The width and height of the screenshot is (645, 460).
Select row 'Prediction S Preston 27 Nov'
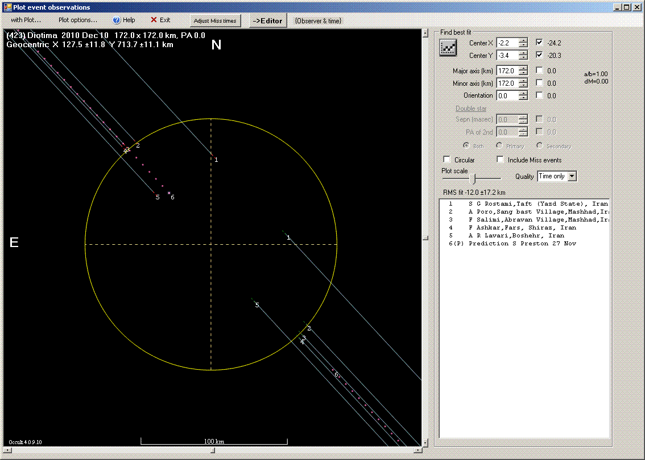[x=525, y=244]
